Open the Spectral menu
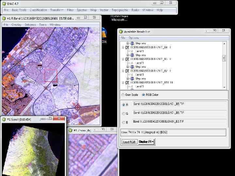235x176 pixels. pyautogui.click(x=82, y=10)
